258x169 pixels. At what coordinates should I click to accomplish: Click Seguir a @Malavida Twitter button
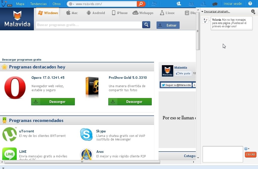point(176,85)
